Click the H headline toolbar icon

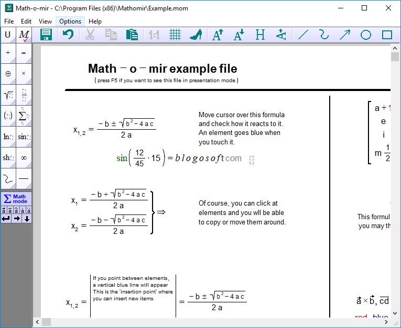coord(260,35)
